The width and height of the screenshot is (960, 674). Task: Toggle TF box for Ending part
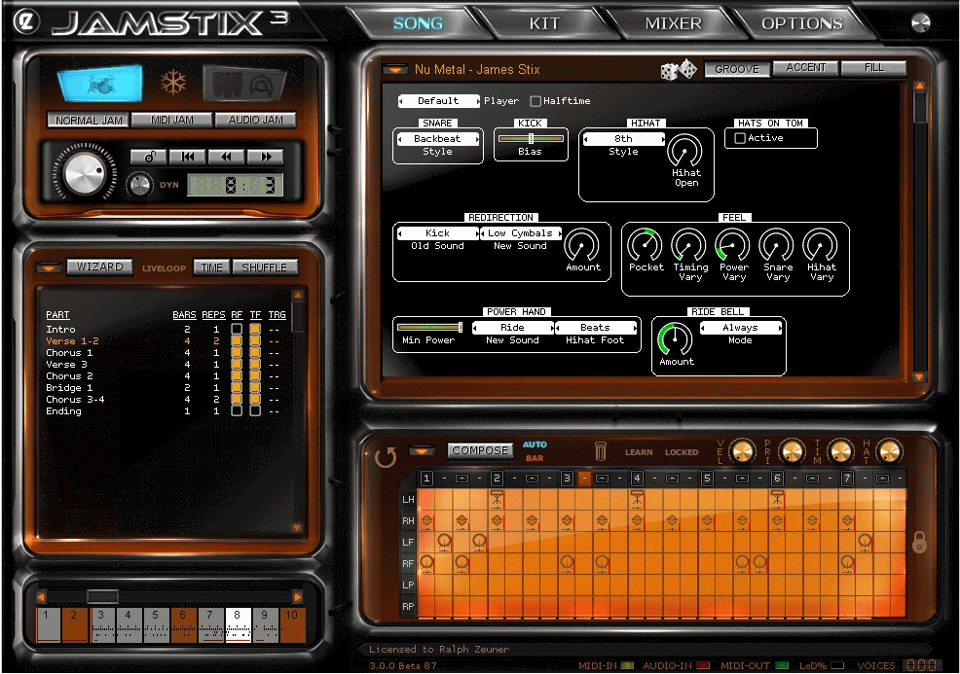[x=255, y=411]
